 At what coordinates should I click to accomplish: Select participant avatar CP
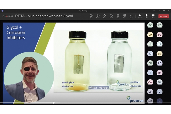pos(150,35)
